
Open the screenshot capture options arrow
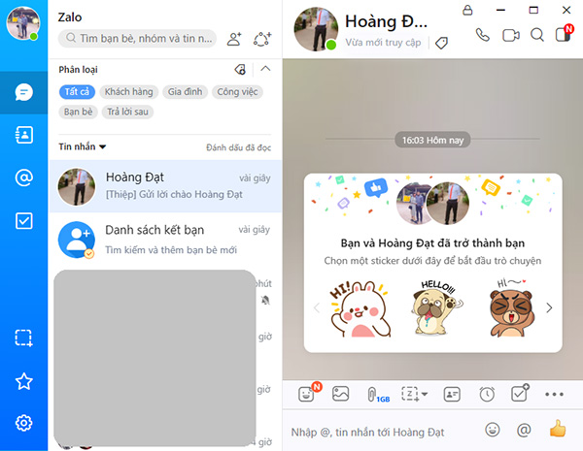[x=425, y=394]
